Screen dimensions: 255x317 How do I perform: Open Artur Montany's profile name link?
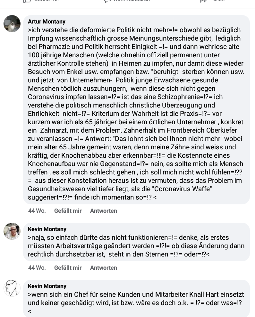47,22
